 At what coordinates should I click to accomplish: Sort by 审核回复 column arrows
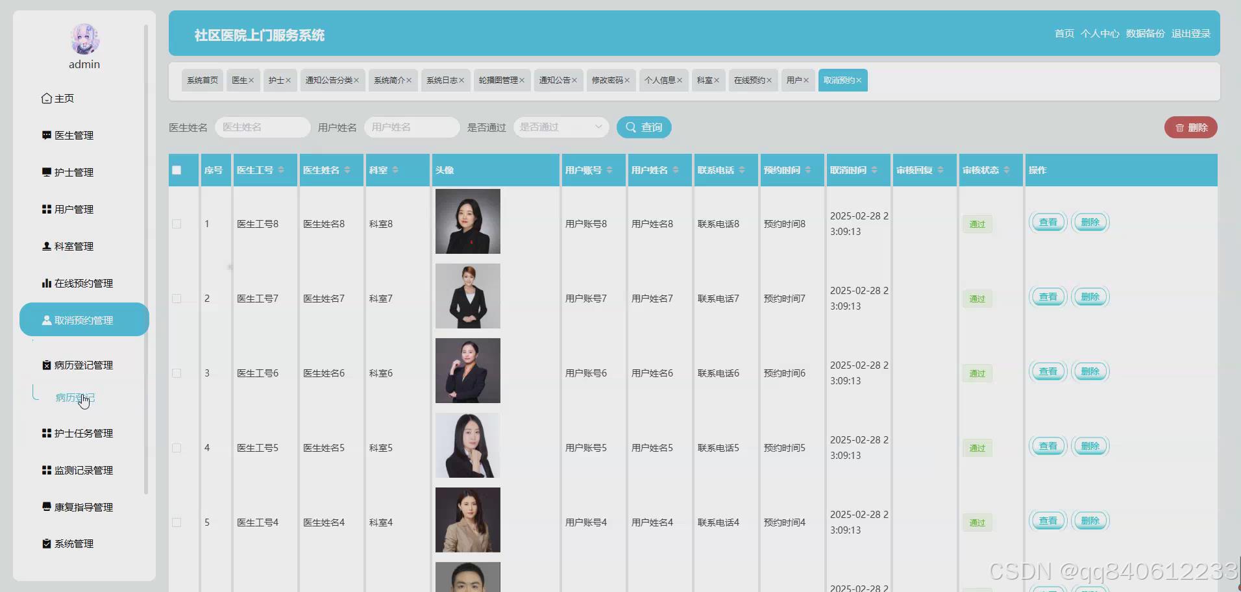[940, 170]
